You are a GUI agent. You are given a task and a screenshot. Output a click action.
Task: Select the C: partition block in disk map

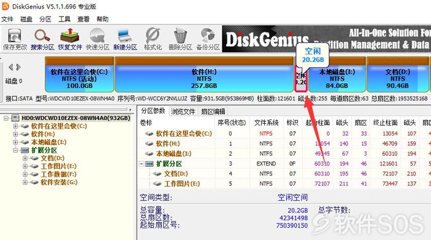tap(79, 74)
